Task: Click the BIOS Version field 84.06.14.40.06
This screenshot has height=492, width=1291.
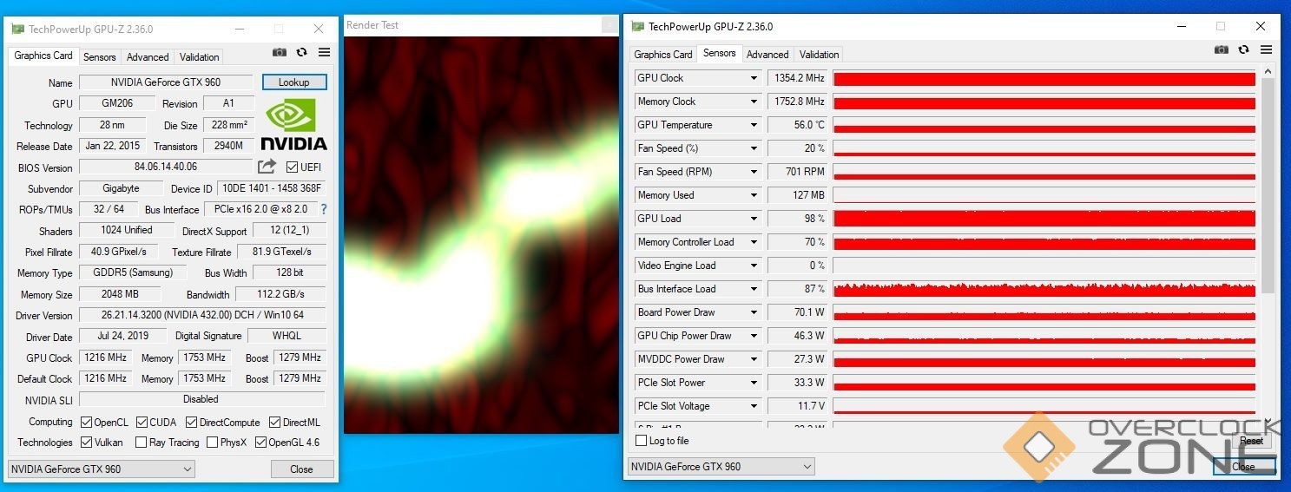Action: 166,167
